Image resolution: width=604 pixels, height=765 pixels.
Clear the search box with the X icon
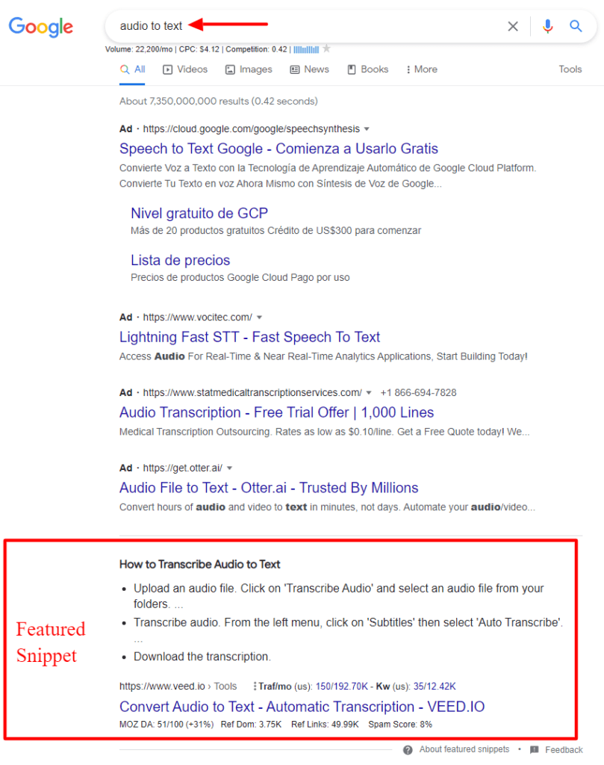click(x=513, y=26)
